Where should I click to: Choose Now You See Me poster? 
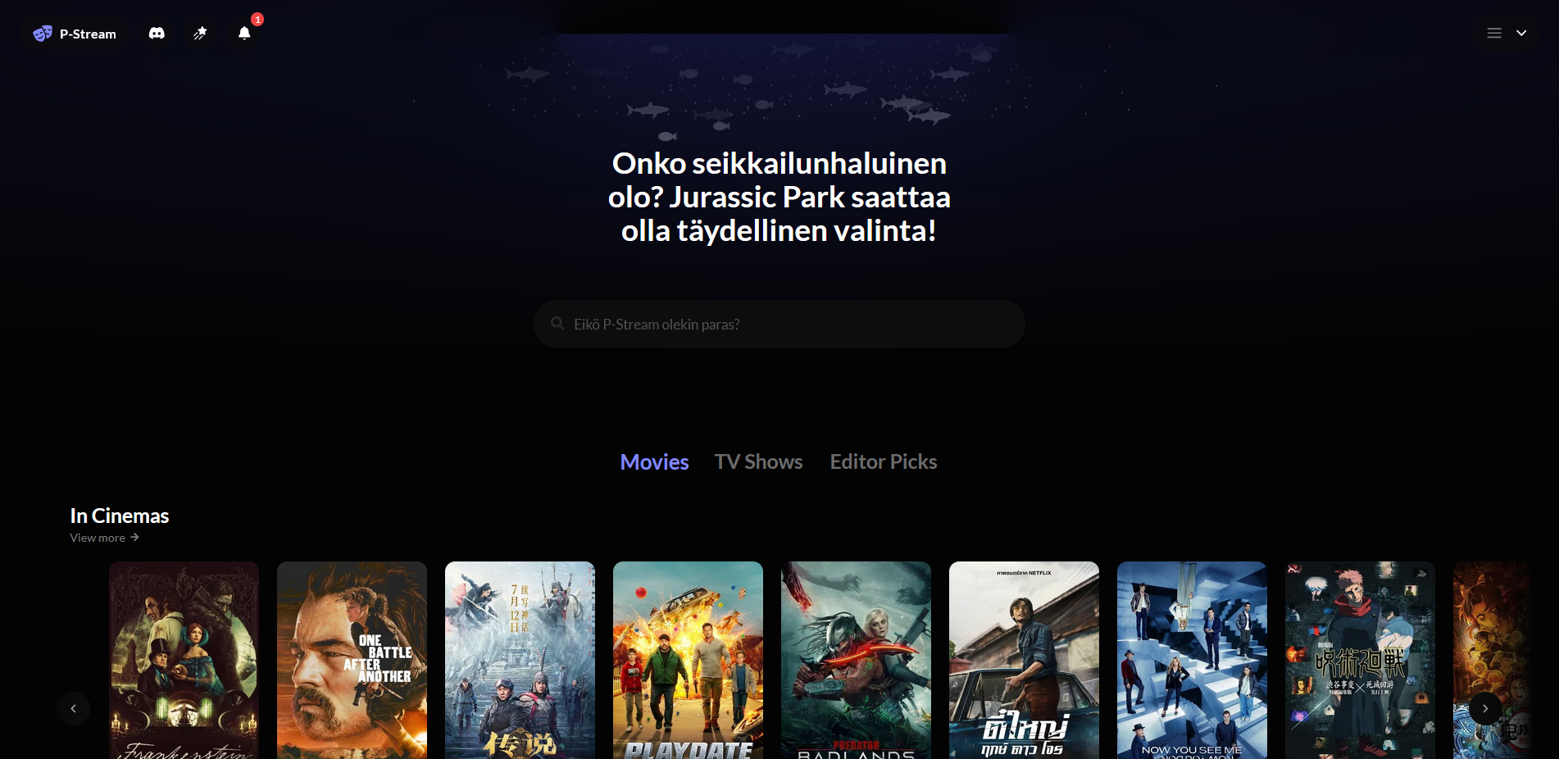pyautogui.click(x=1192, y=660)
